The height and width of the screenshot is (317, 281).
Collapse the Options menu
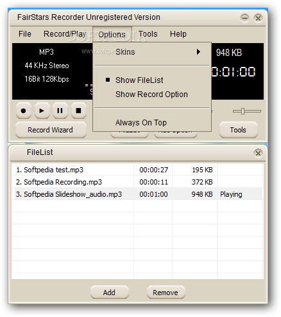tap(112, 34)
